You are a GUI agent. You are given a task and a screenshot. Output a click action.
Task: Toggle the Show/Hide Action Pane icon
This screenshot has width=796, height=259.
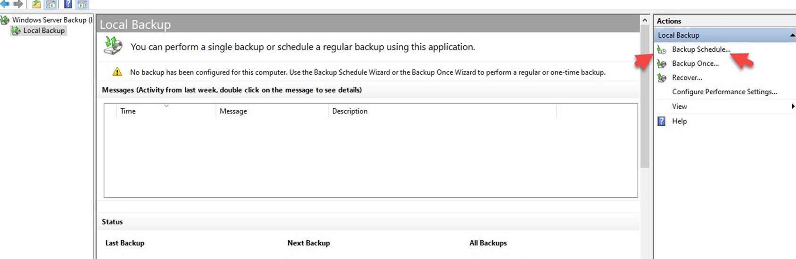[82, 4]
